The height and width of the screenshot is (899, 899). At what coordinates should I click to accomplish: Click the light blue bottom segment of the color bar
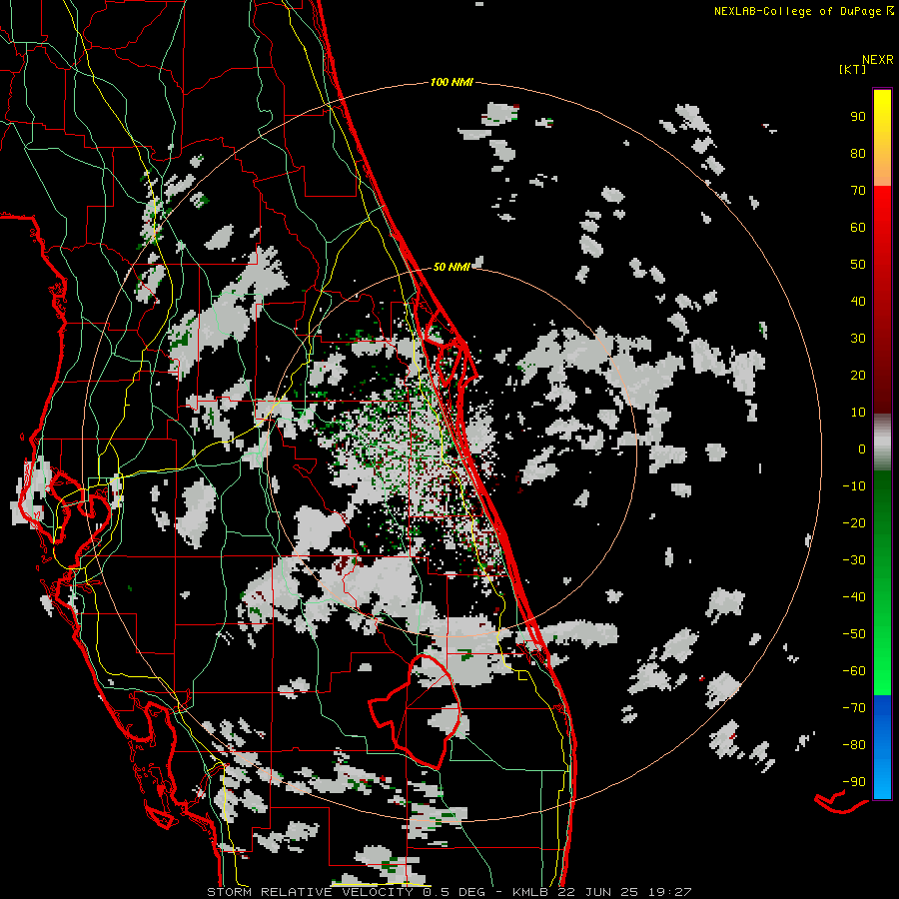click(x=882, y=747)
